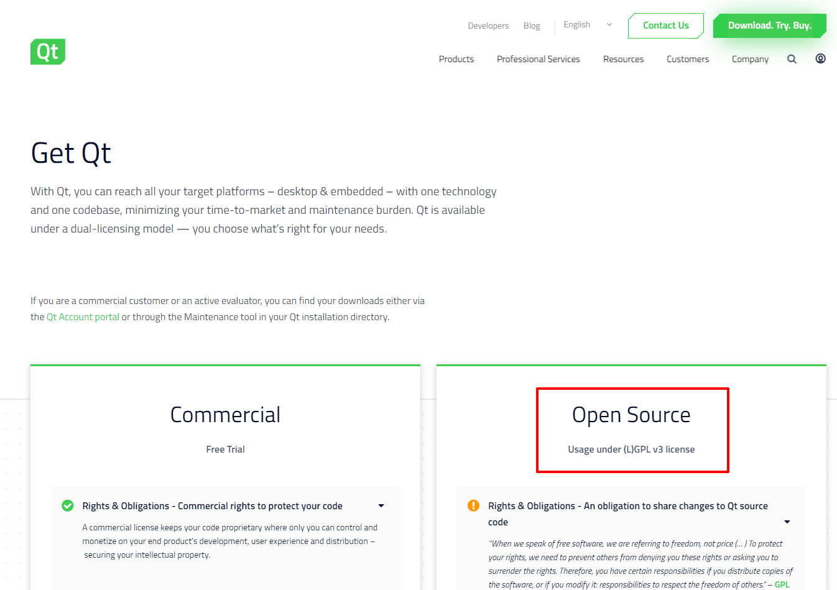The height and width of the screenshot is (590, 837).
Task: Click the Qt logo icon
Action: 48,52
